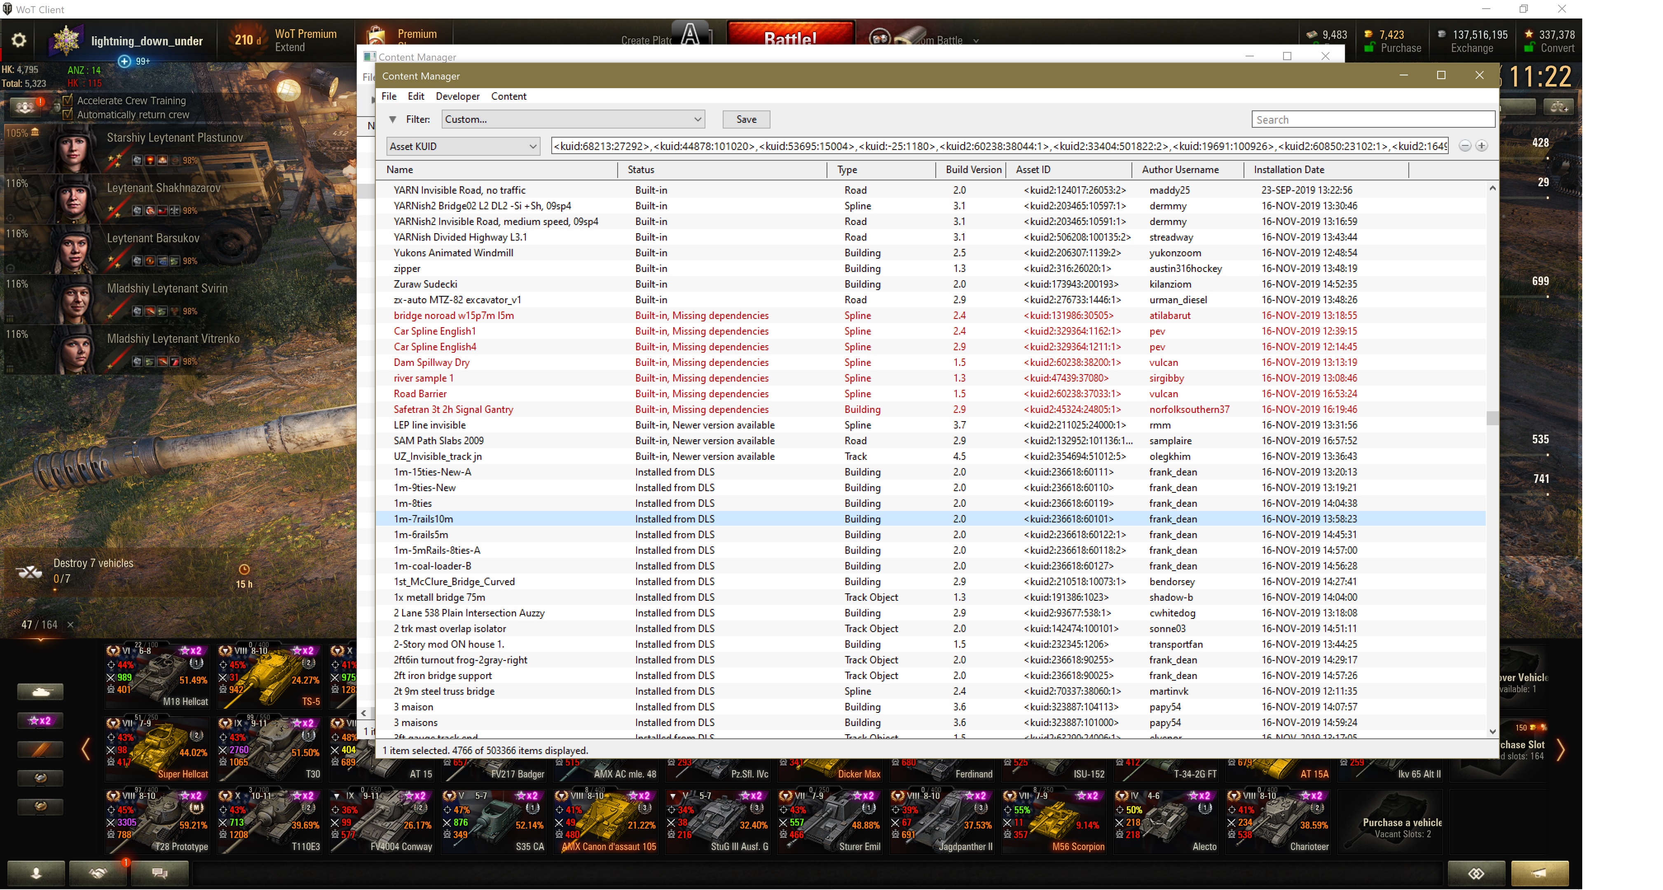This screenshot has width=1663, height=890.
Task: Open the Asset KUID criteria dropdown
Action: tap(463, 147)
